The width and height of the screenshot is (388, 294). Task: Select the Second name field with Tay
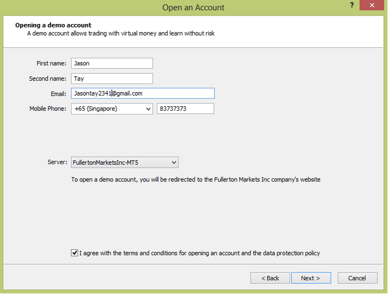tap(112, 78)
